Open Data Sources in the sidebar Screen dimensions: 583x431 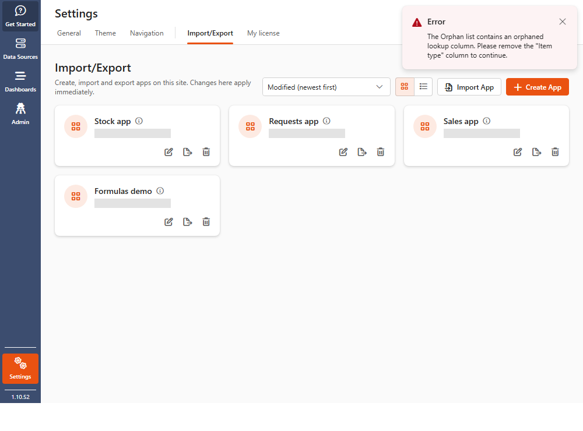20,49
